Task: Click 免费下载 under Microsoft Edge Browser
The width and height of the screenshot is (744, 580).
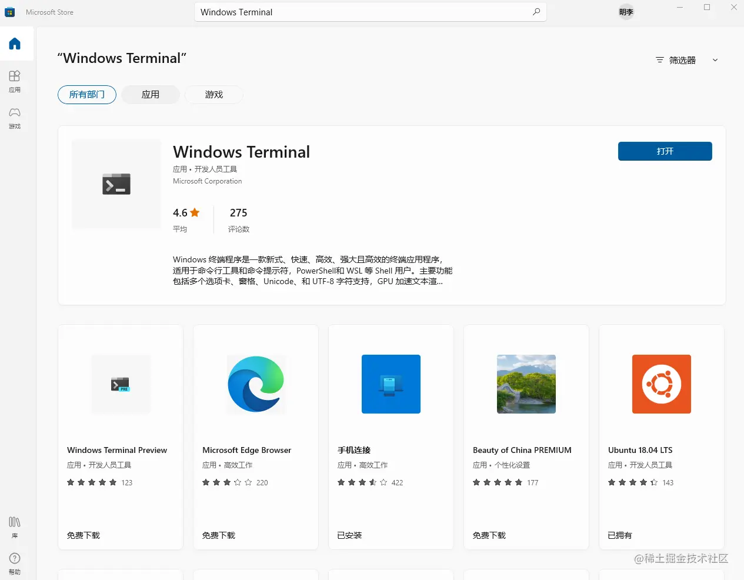Action: (x=219, y=535)
